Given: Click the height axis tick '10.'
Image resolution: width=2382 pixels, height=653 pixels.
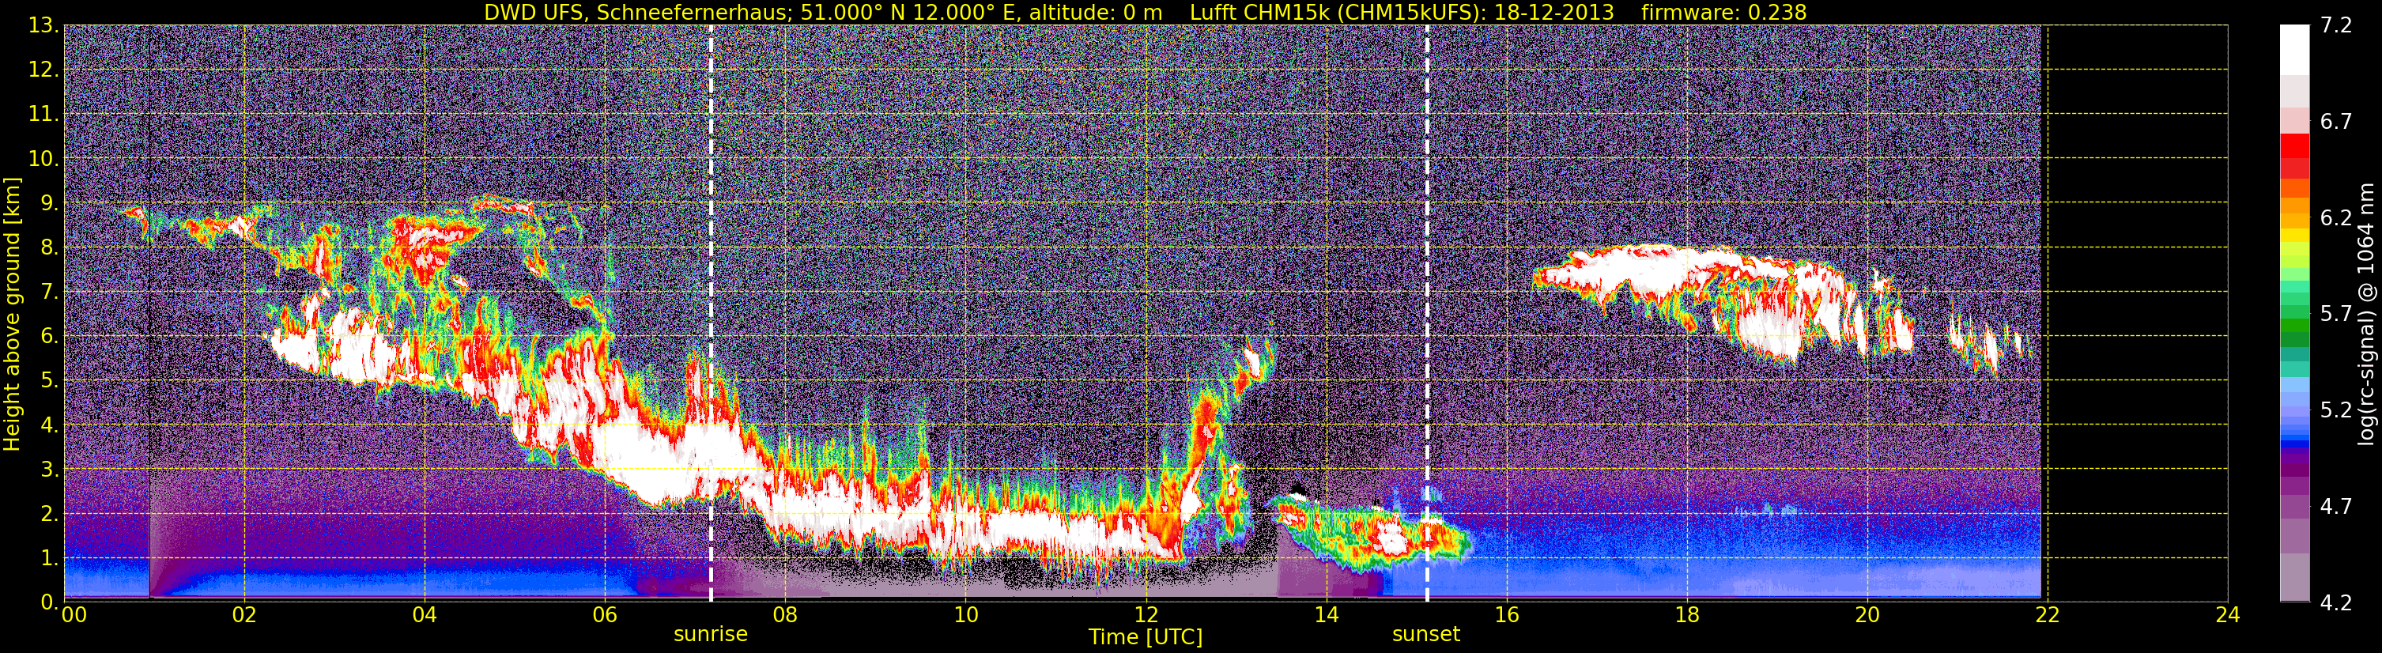Looking at the screenshot, I should pos(44,159).
